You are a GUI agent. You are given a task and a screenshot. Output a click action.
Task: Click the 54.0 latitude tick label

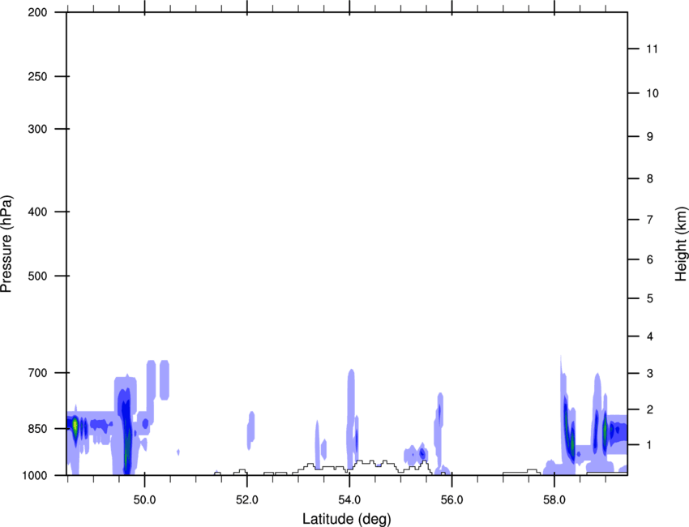click(349, 500)
